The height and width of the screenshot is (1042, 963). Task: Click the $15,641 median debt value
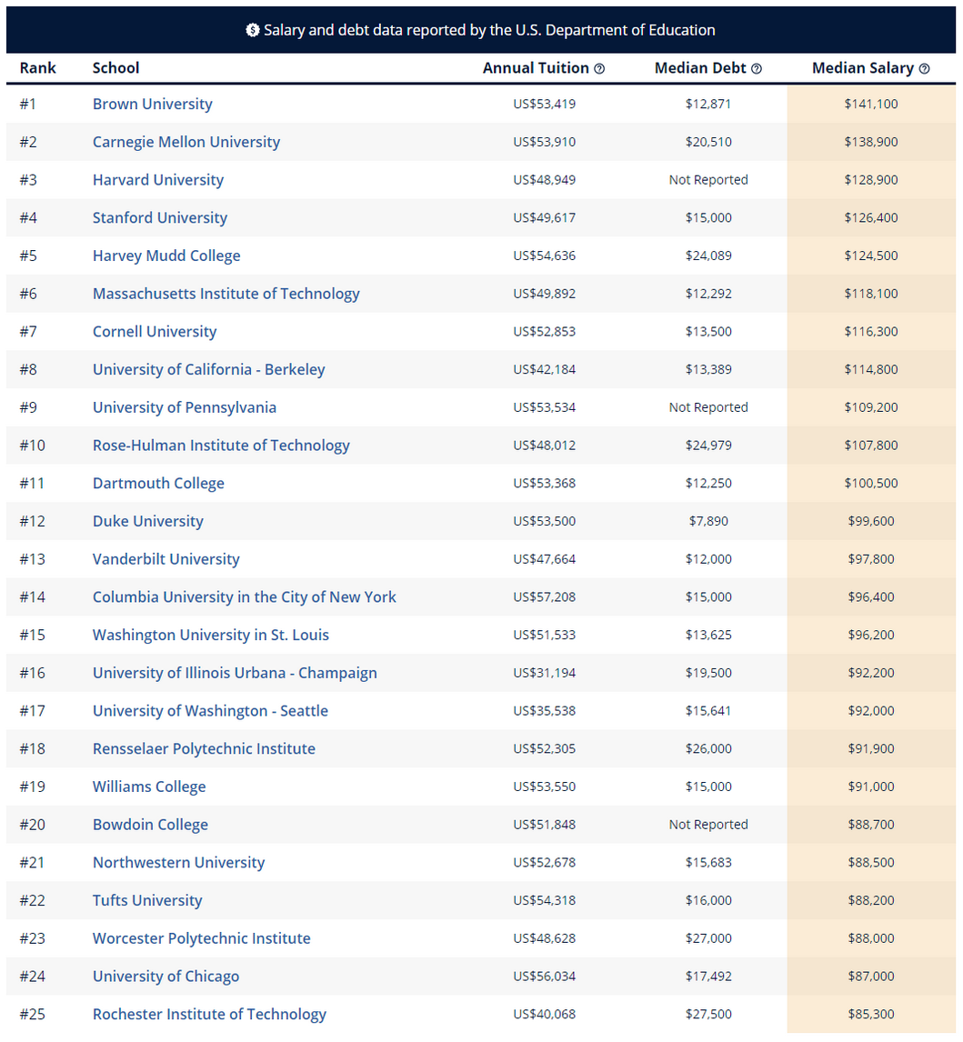click(708, 710)
